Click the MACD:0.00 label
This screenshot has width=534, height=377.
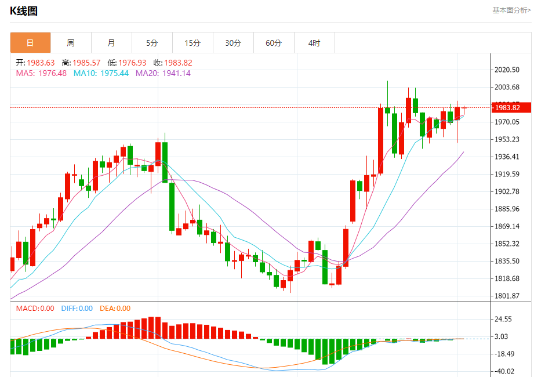click(35, 309)
